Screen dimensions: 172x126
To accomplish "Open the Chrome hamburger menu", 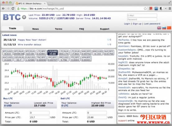I will (170, 9).
